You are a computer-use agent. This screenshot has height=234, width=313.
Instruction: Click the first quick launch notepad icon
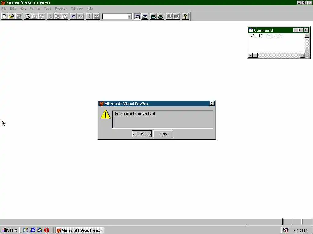(x=26, y=230)
